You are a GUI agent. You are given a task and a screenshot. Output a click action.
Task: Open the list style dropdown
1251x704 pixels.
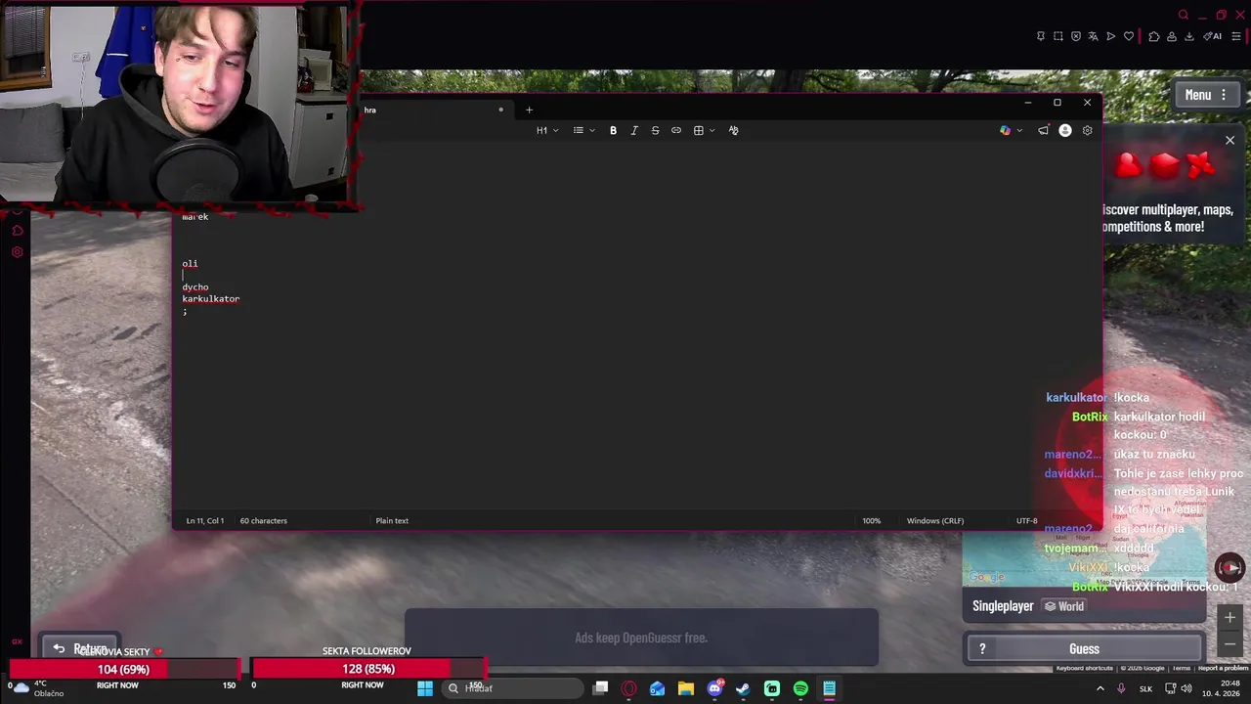[583, 130]
